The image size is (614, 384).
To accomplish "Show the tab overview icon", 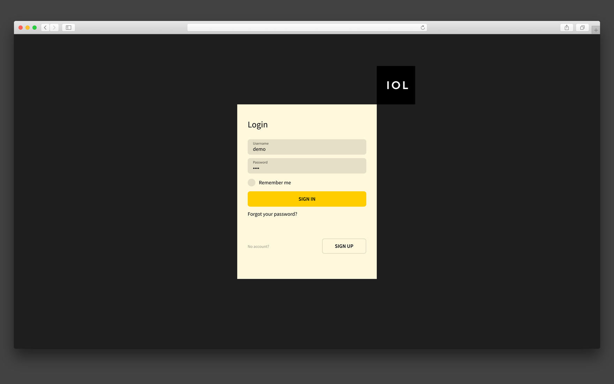I will (582, 28).
